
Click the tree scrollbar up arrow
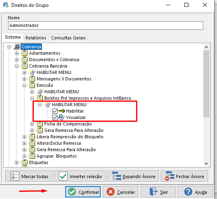(x=207, y=47)
